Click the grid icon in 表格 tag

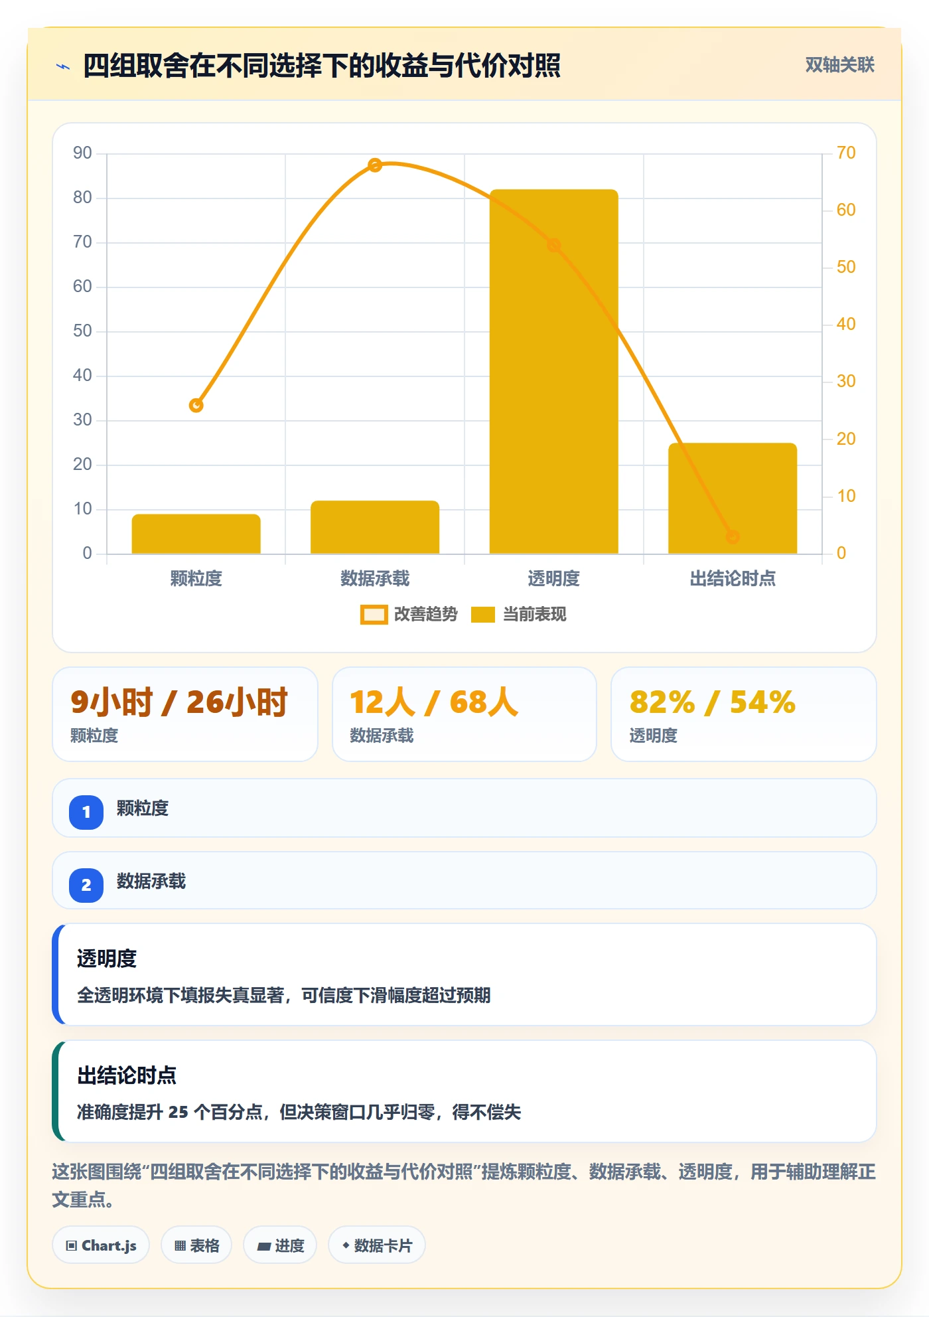180,1246
